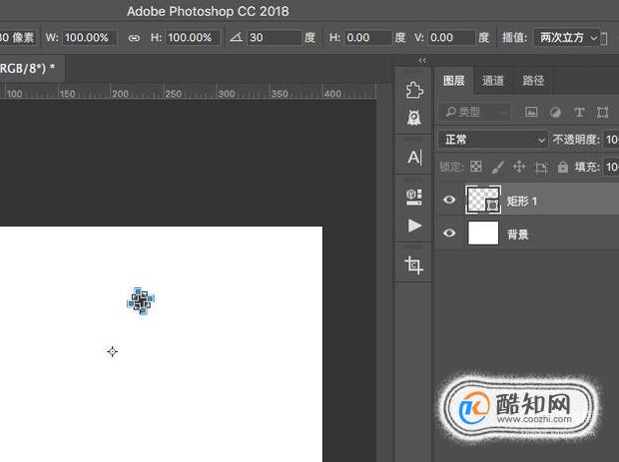Open the Character panel A| icon
Screen dimensions: 619x462
click(414, 158)
